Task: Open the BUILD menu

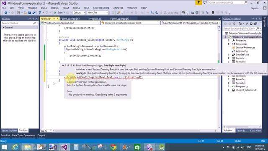Action: (44, 8)
